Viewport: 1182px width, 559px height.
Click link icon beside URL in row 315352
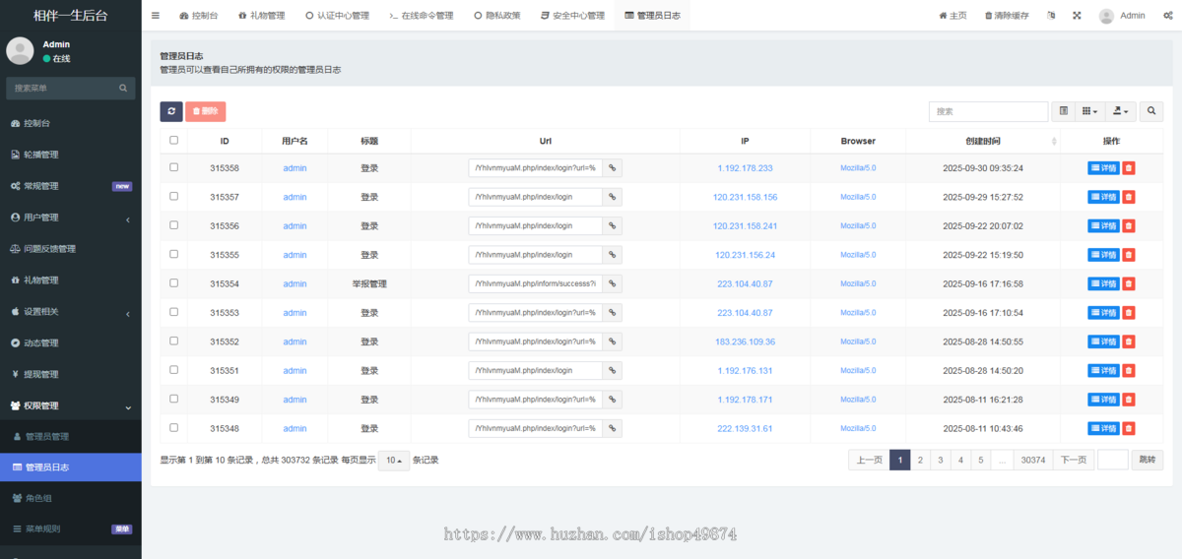click(612, 342)
